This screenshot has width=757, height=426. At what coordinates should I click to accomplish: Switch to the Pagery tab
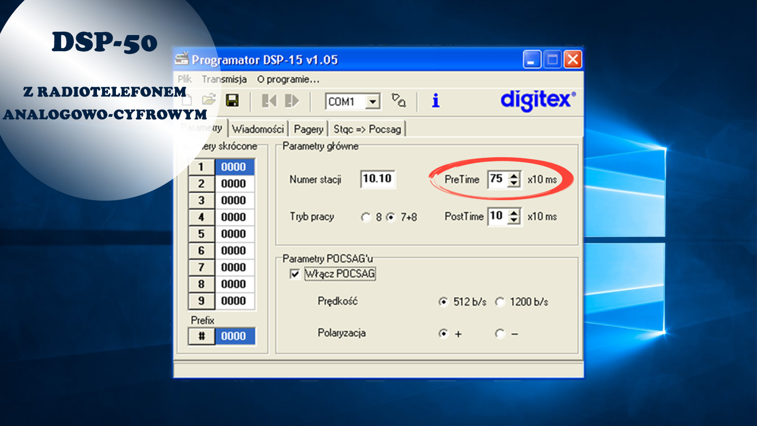pos(308,128)
